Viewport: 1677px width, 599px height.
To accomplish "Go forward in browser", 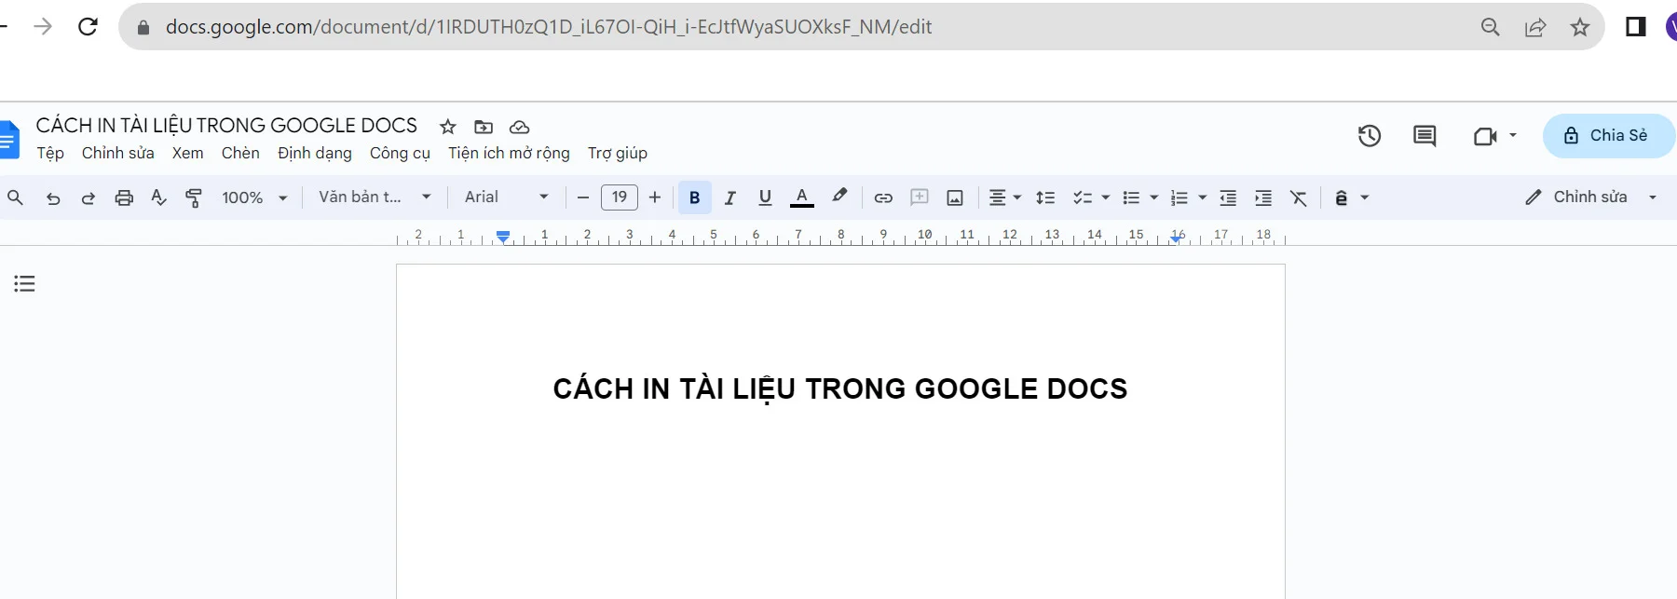I will tap(43, 26).
